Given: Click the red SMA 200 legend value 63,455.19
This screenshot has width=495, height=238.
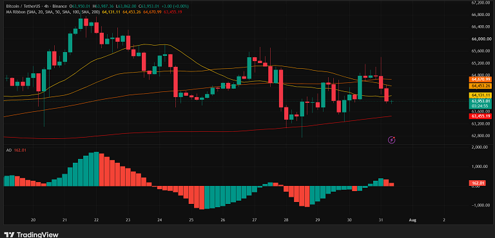Looking at the screenshot, I should coord(173,12).
